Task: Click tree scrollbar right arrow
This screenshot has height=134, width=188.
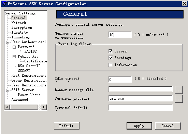Action: (44, 107)
